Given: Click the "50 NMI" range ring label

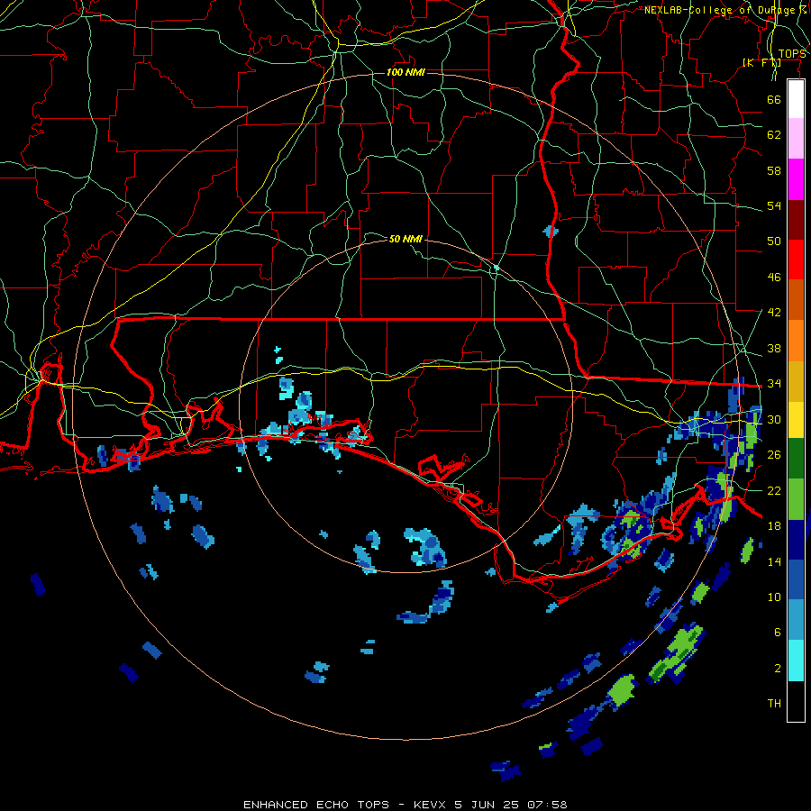Looking at the screenshot, I should pos(405,239).
